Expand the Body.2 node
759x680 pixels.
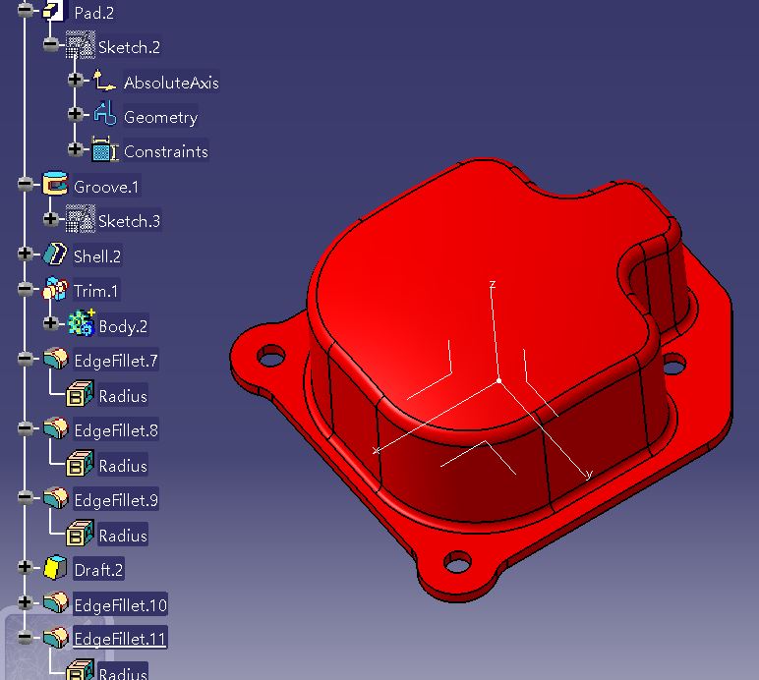pyautogui.click(x=50, y=323)
